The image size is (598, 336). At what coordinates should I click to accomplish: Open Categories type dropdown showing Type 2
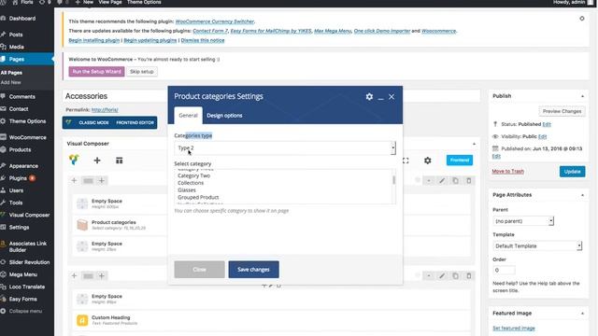click(285, 147)
